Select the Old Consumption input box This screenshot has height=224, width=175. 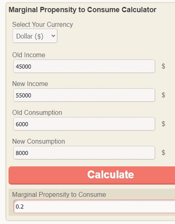point(84,124)
